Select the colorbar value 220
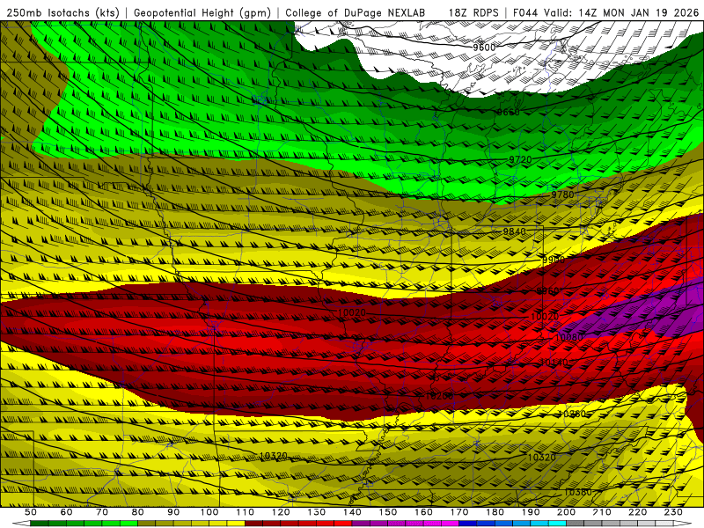The height and width of the screenshot is (528, 704). (x=637, y=512)
